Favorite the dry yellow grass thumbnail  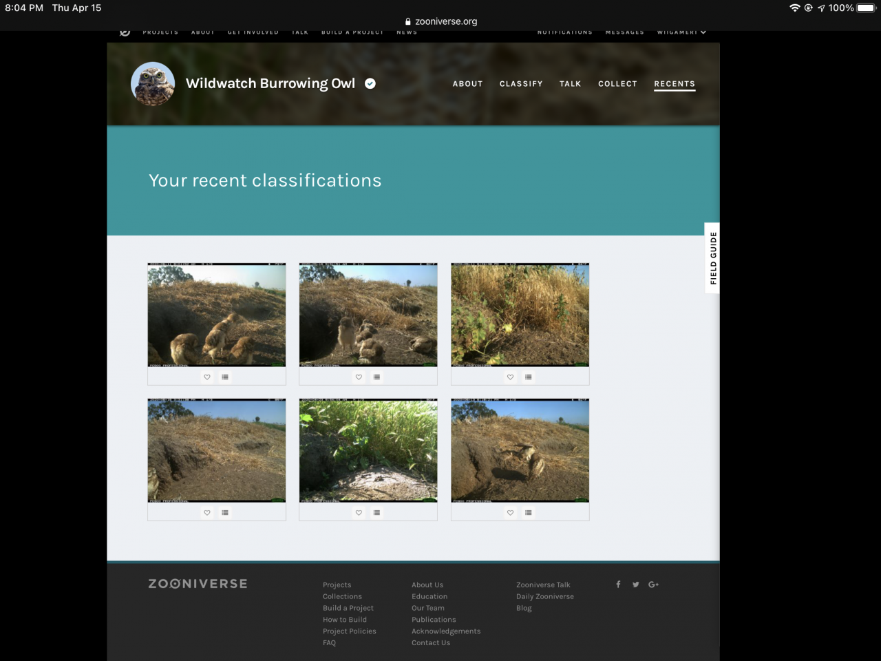[510, 377]
